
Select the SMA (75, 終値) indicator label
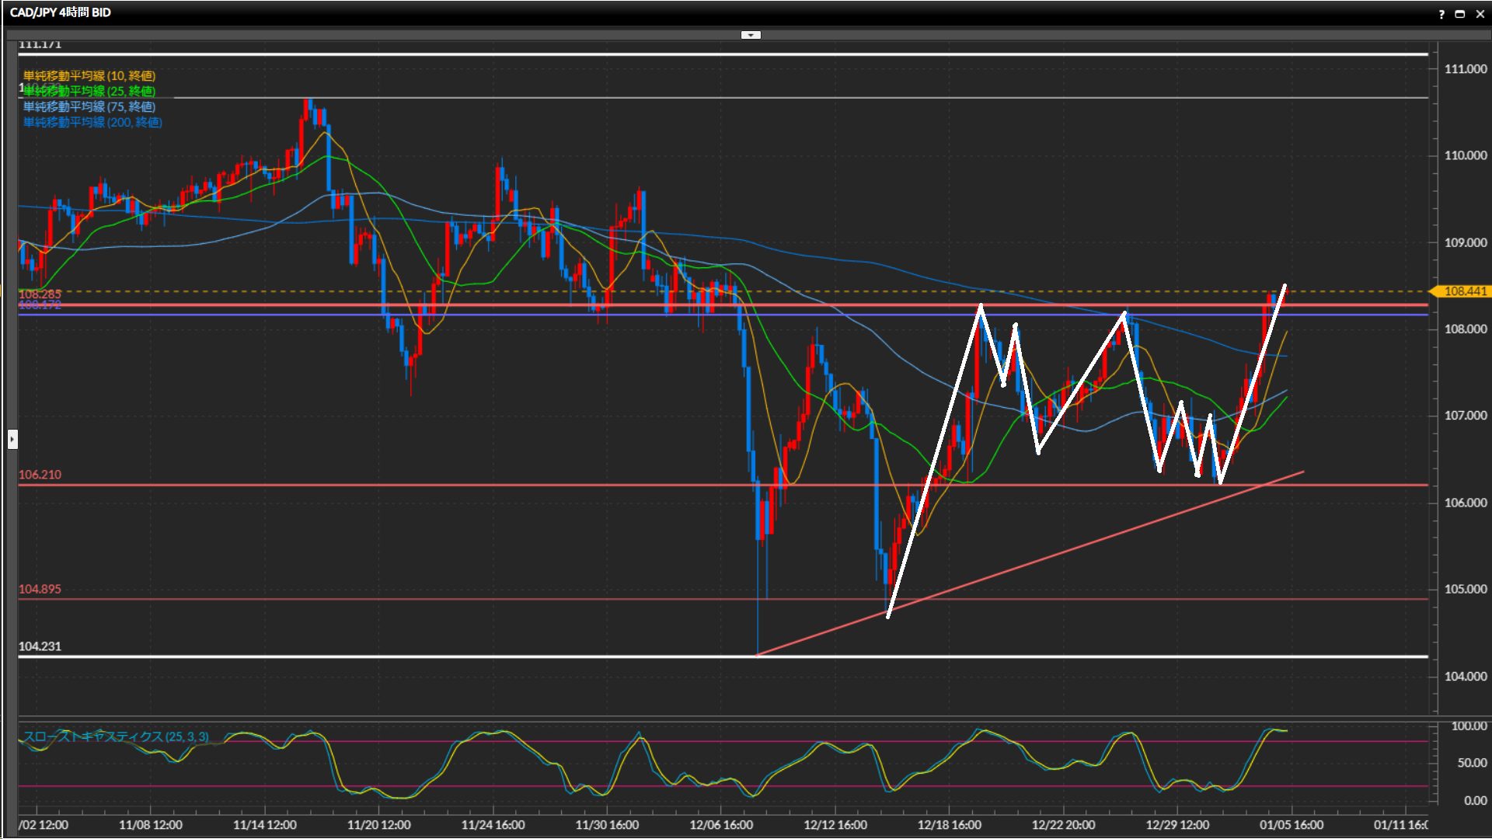tap(89, 106)
